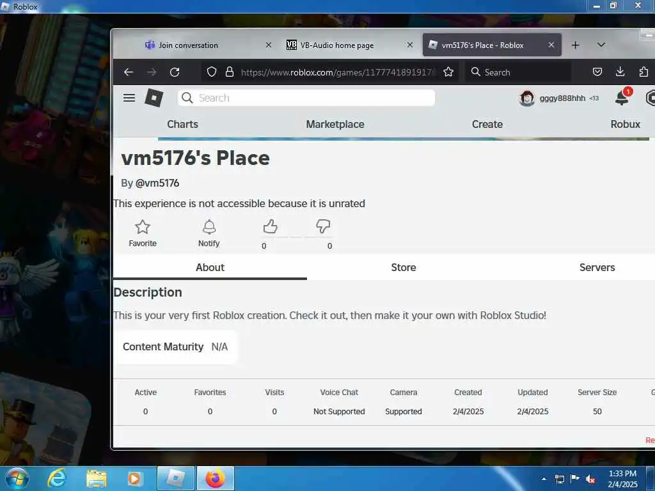Image resolution: width=655 pixels, height=491 pixels.
Task: Open Roblox notifications bell
Action: pyautogui.click(x=622, y=98)
